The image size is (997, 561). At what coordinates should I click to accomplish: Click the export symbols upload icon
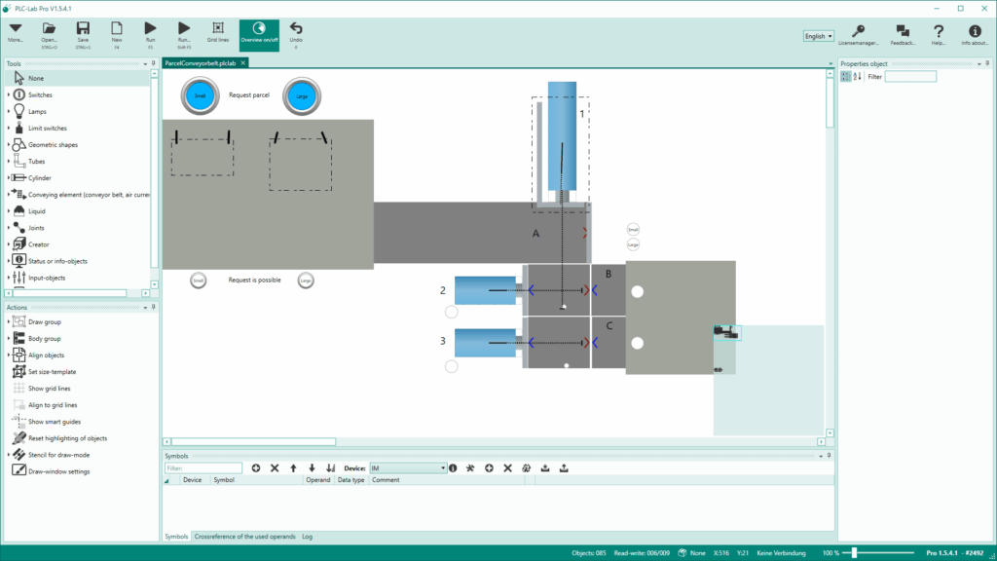(x=564, y=468)
